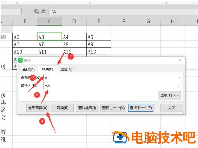Click the green S icon in dialog title
The height and width of the screenshot is (148, 198).
tap(20, 60)
